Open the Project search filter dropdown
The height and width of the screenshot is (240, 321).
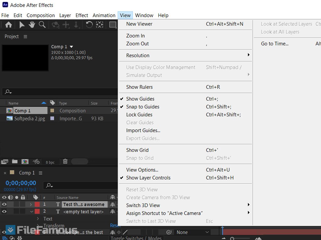8,92
